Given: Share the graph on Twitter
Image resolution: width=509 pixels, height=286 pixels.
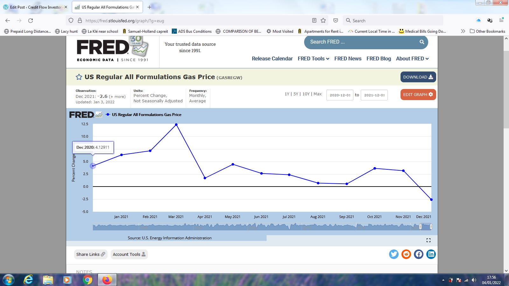Looking at the screenshot, I should click(x=394, y=254).
